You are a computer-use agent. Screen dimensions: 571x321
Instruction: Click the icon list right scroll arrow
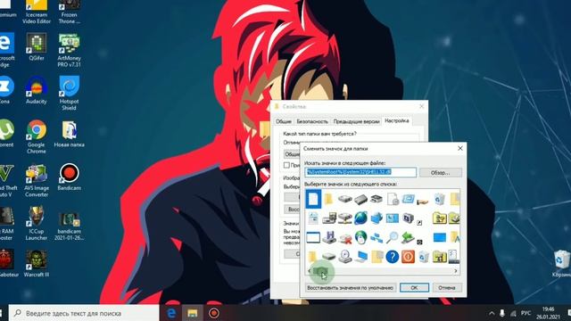coord(455,271)
